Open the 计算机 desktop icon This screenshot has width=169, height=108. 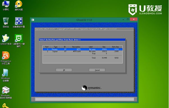[6, 5]
